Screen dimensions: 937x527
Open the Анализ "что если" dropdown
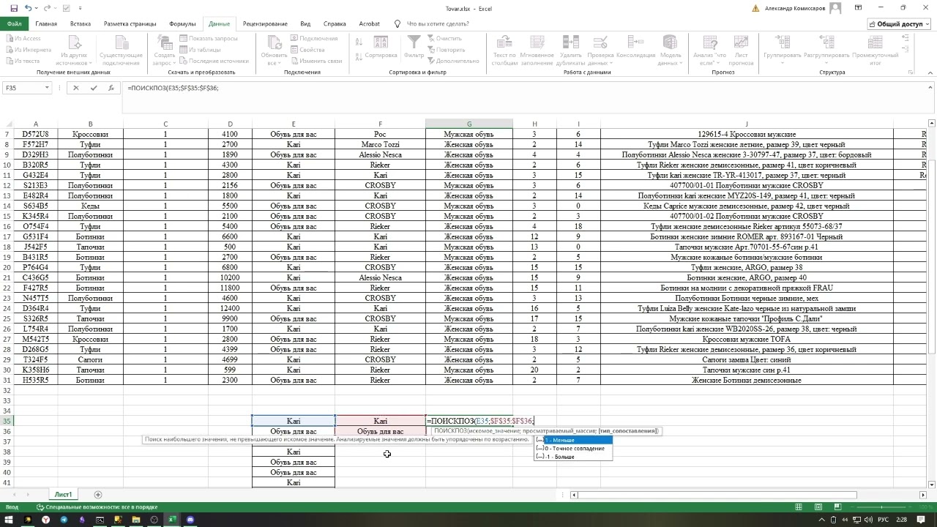pos(709,50)
